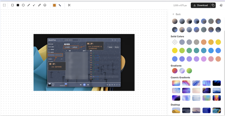The width and height of the screenshot is (225, 116).
Task: Pick the pink solid color swatch
Action: point(211,59)
